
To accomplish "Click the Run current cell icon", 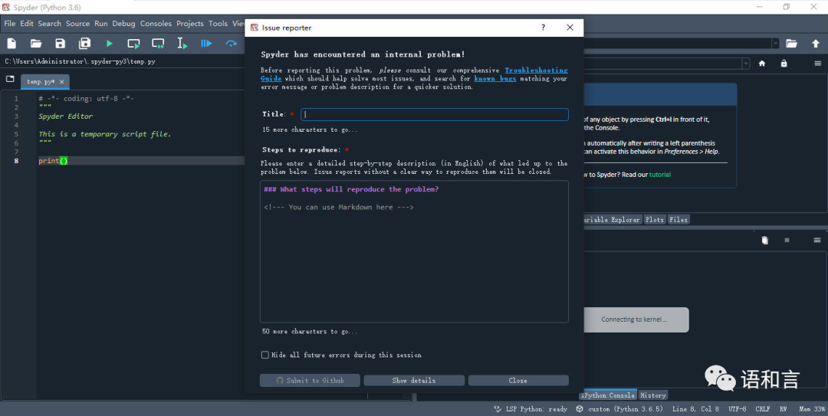I will click(133, 44).
